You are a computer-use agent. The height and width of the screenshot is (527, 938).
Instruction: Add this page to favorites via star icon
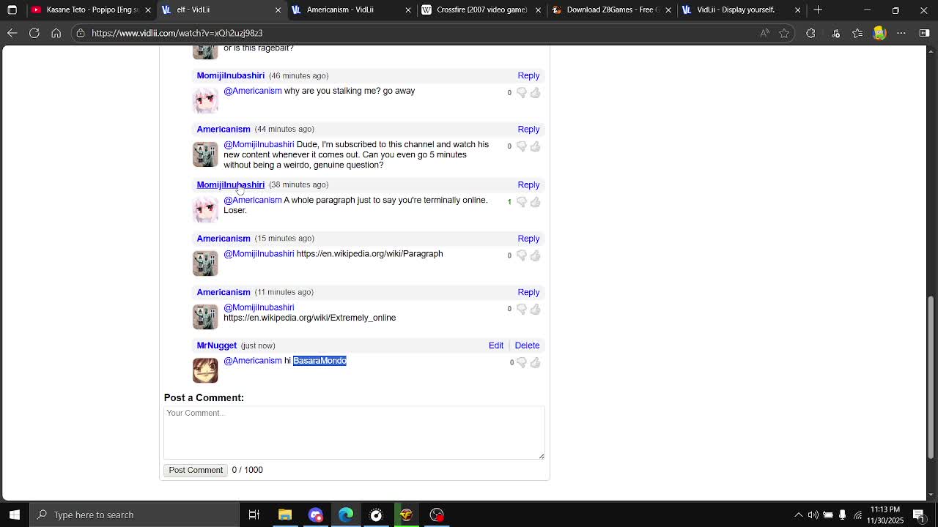tap(785, 33)
